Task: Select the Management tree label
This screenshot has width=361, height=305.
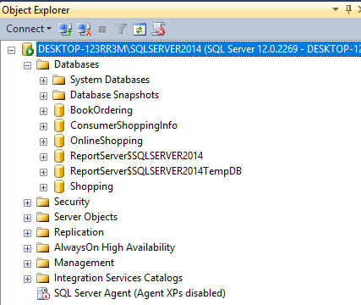Action: 84,263
